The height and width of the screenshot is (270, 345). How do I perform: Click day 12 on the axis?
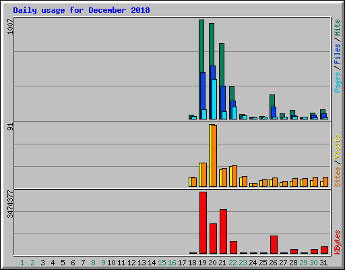coord(131,263)
